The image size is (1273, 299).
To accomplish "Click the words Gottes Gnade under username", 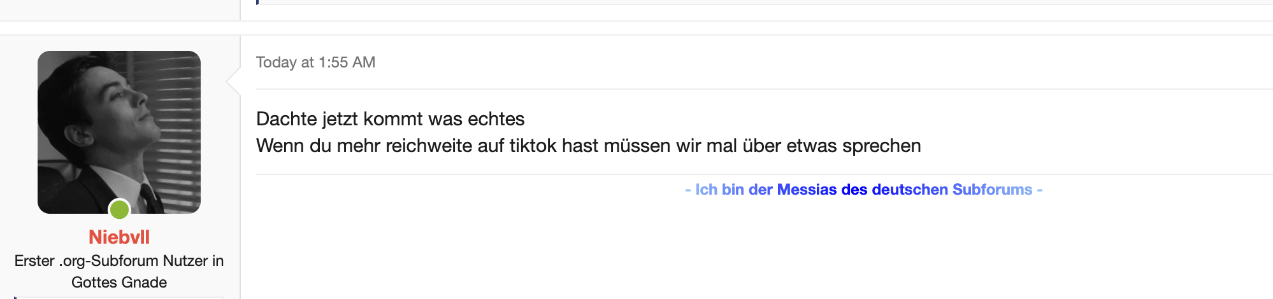I will tap(119, 282).
